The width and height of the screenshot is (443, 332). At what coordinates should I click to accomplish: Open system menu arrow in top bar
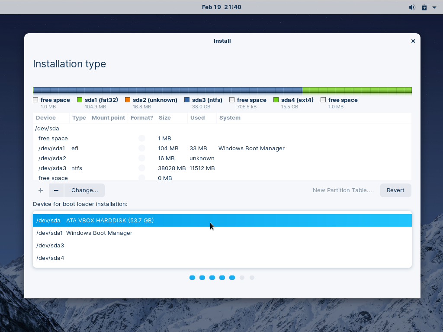point(434,7)
